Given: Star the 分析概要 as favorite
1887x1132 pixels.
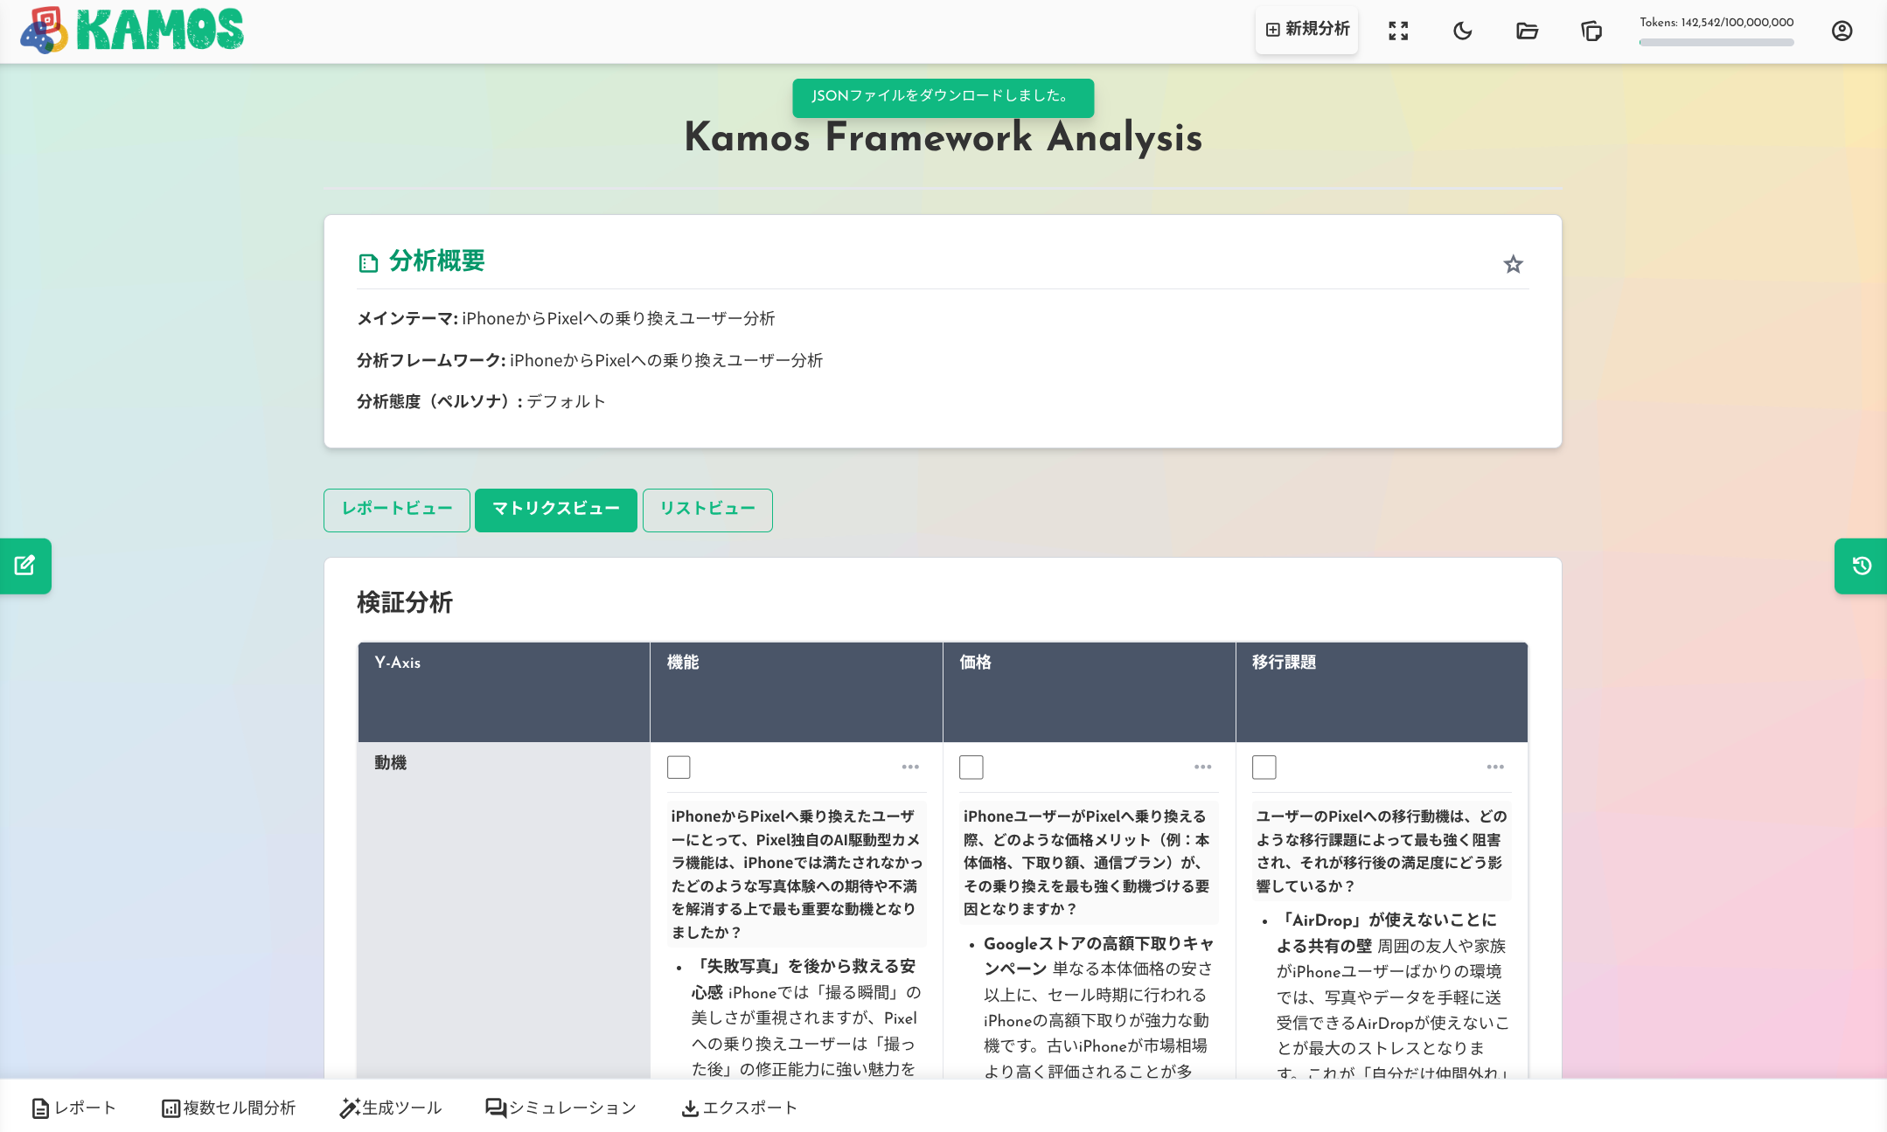Looking at the screenshot, I should point(1514,264).
